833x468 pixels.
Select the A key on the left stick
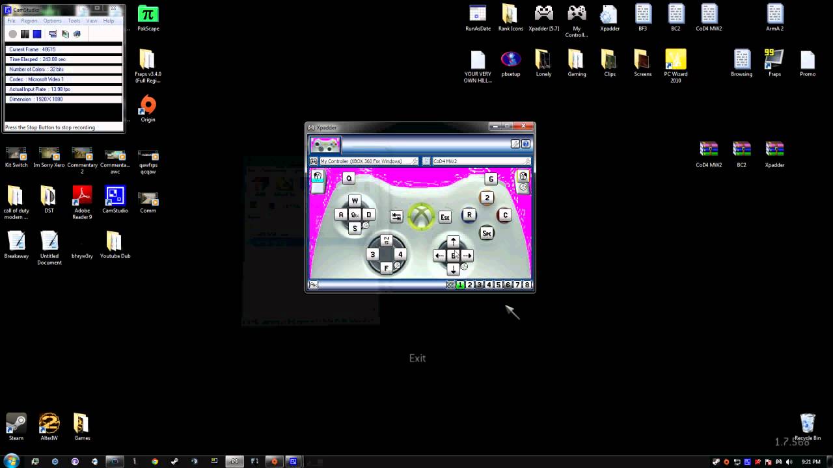click(340, 214)
